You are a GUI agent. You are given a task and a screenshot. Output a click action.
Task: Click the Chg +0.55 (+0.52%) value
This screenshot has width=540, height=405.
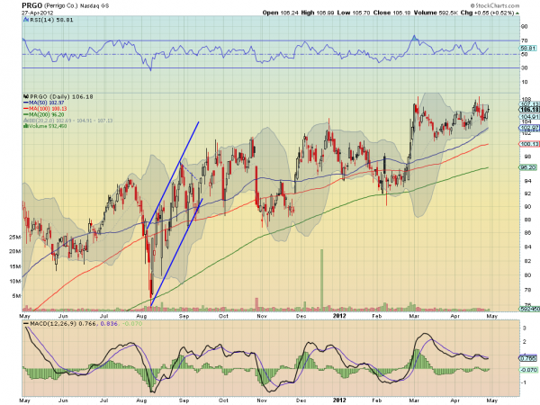pos(487,13)
